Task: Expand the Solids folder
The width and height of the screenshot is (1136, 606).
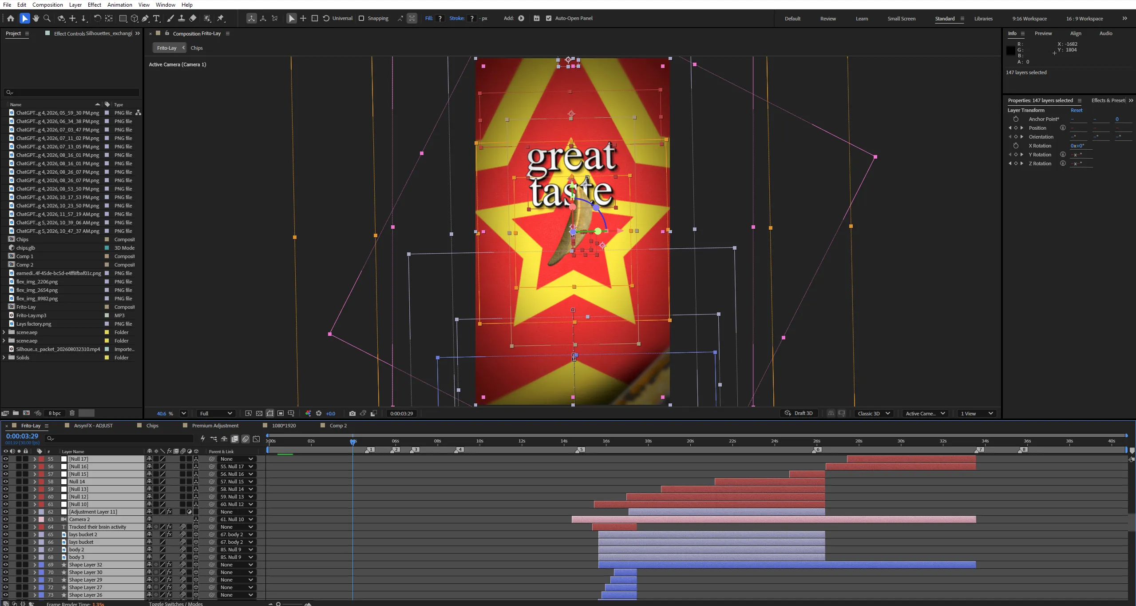Action: coord(4,358)
